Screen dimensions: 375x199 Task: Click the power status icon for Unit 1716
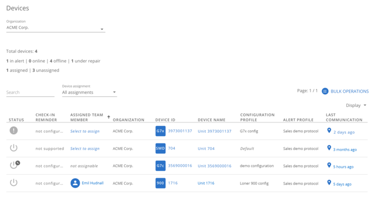(x=14, y=182)
